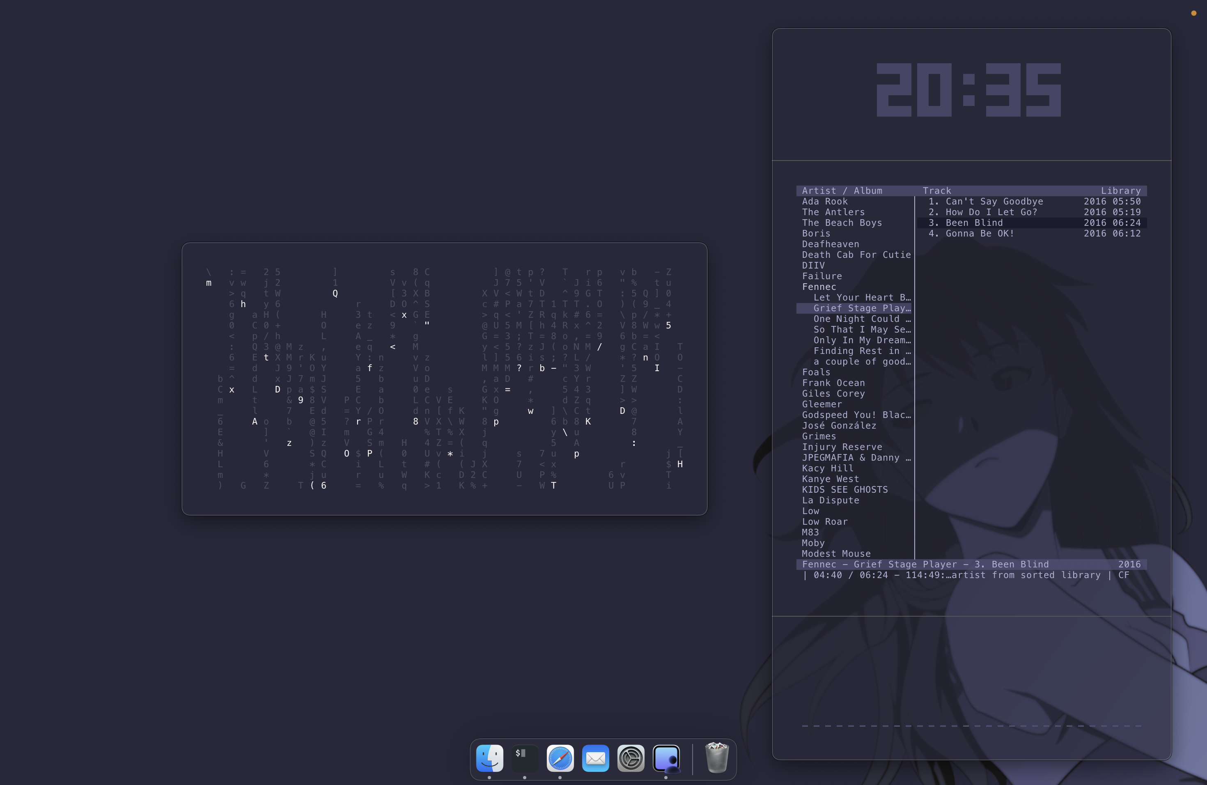Select Kanye West in artist list
The height and width of the screenshot is (785, 1207).
(x=830, y=479)
